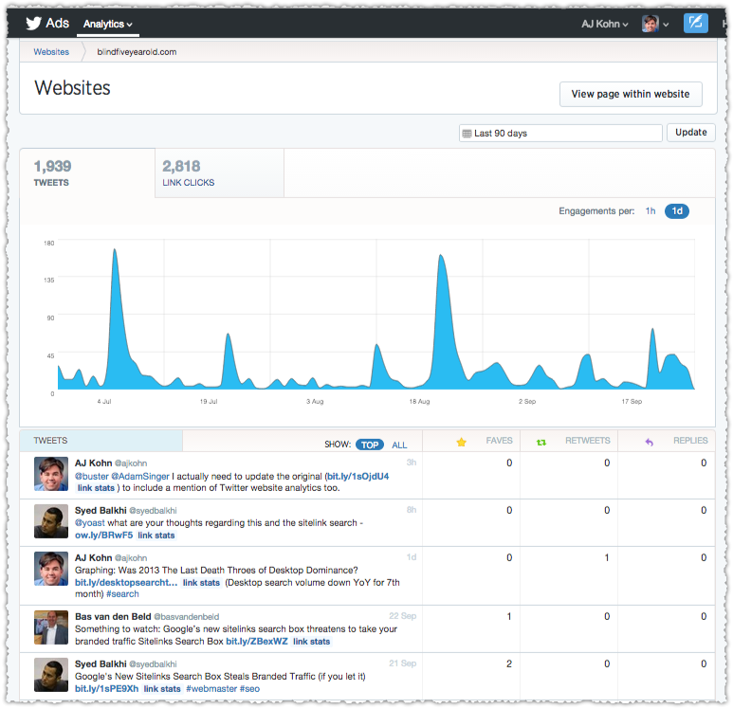733x709 pixels.
Task: Click faves count 1 on Bas van den Beld tweet
Action: (x=509, y=616)
